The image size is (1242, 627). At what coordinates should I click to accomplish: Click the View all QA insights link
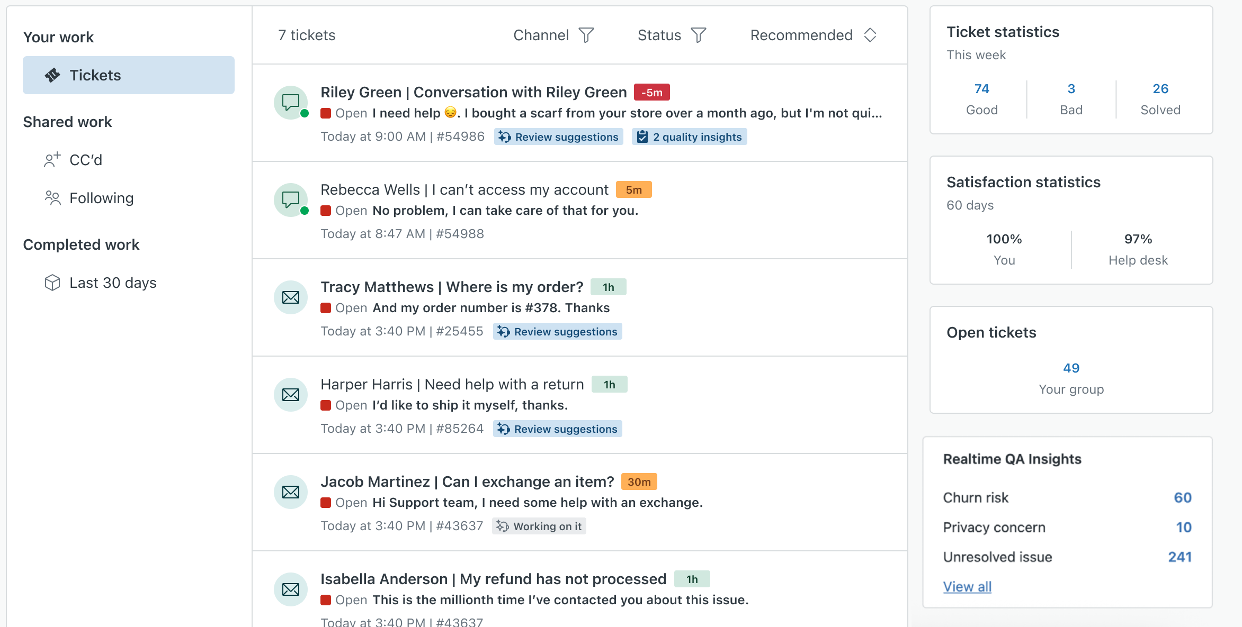pyautogui.click(x=967, y=587)
